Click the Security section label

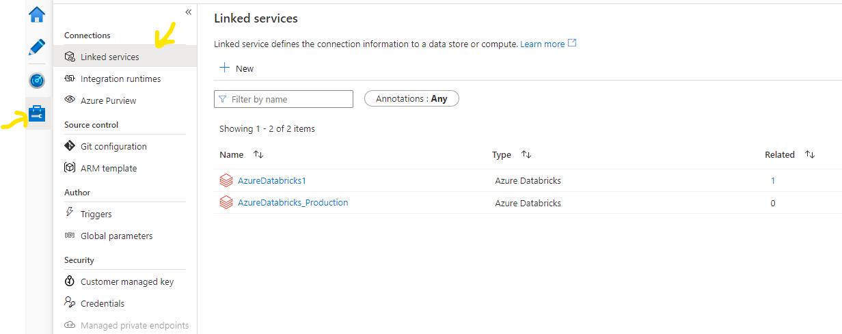click(x=79, y=260)
